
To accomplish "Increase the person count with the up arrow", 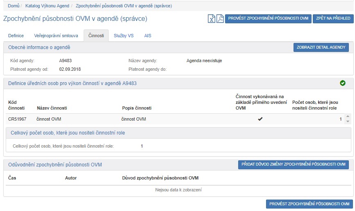I will click(x=348, y=117).
